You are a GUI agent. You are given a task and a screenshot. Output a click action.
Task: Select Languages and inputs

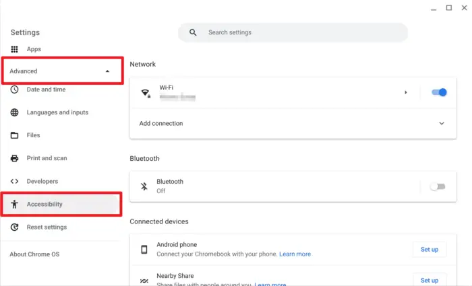coord(57,112)
